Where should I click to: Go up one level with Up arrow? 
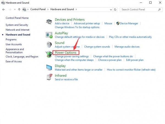[19, 9]
